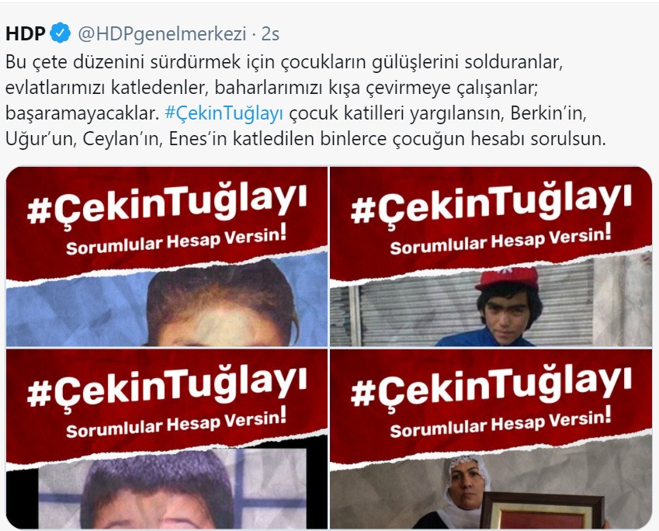Click the woman's white headscarf
Viewport: 659px width, 531px height.
click(464, 484)
